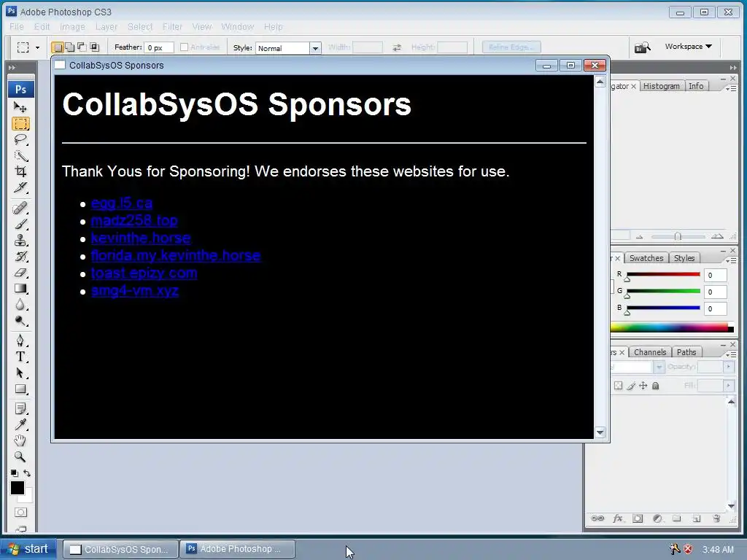Select the Horizontal Type tool
The image size is (747, 560).
tap(20, 357)
